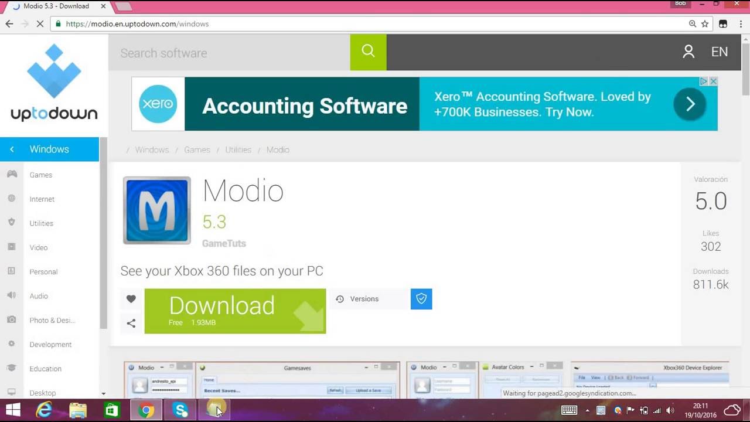
Task: Select Games in the sidebar menu
Action: [41, 175]
